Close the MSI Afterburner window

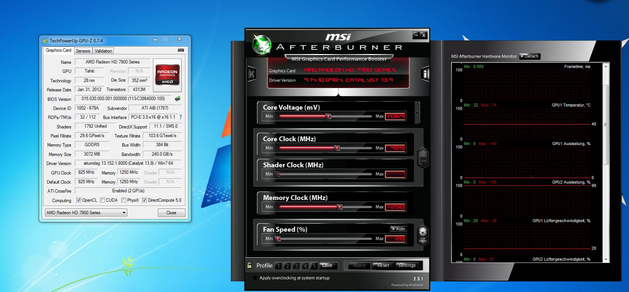click(423, 35)
